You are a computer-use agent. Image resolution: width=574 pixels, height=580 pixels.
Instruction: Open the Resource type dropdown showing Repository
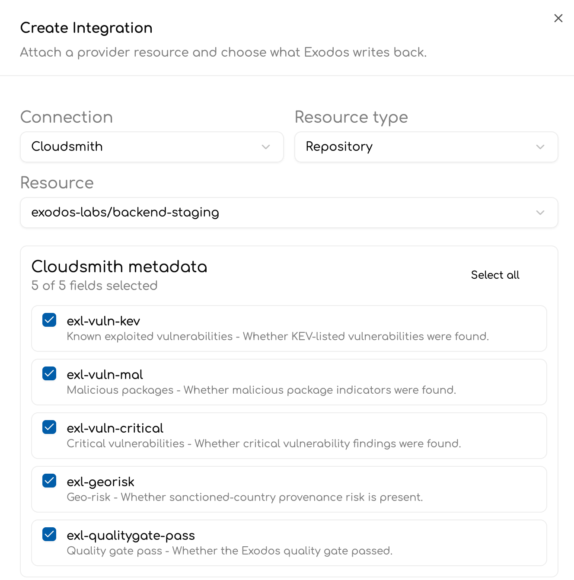[426, 147]
